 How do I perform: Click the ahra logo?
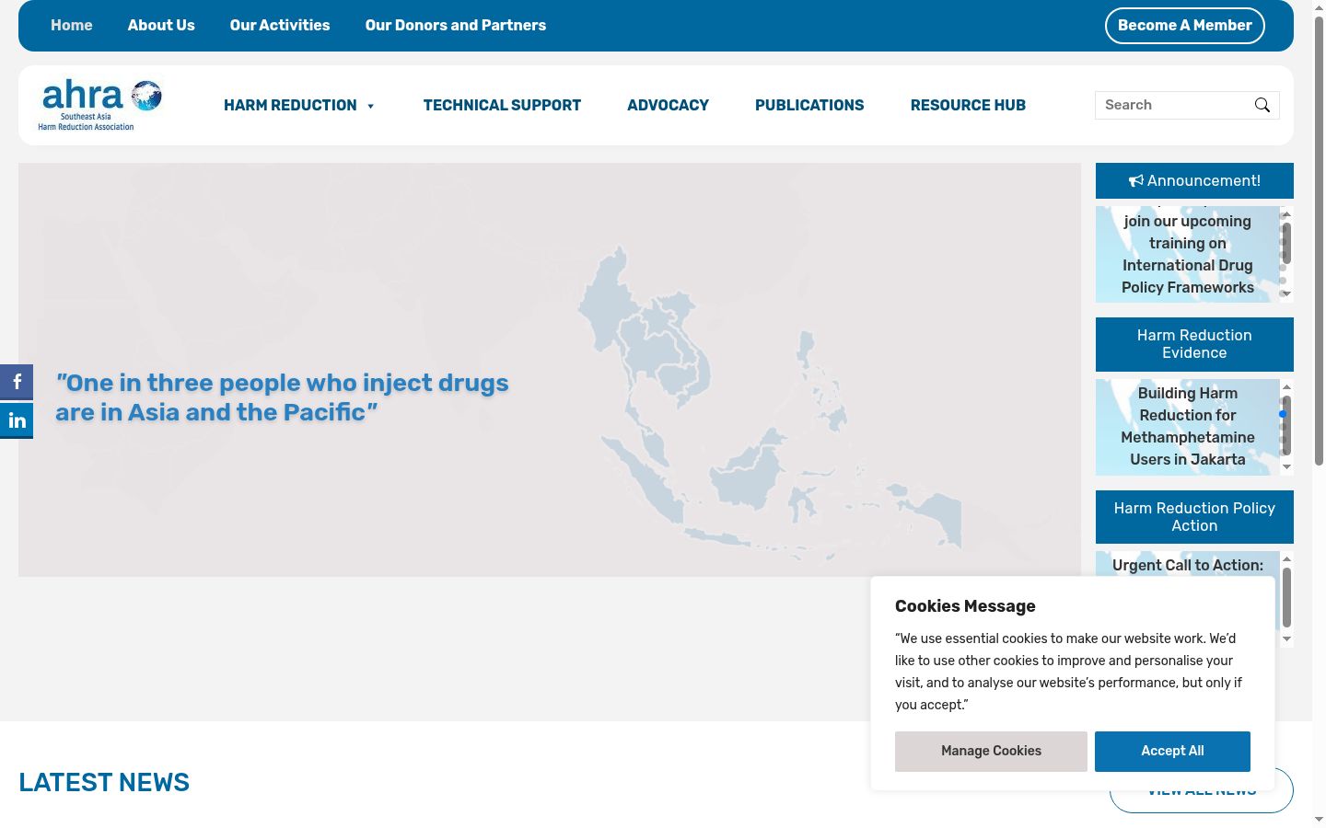(100, 105)
